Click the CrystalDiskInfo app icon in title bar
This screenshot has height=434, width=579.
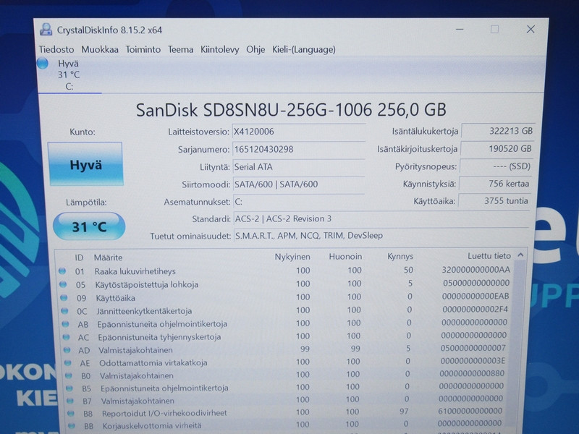click(x=46, y=30)
